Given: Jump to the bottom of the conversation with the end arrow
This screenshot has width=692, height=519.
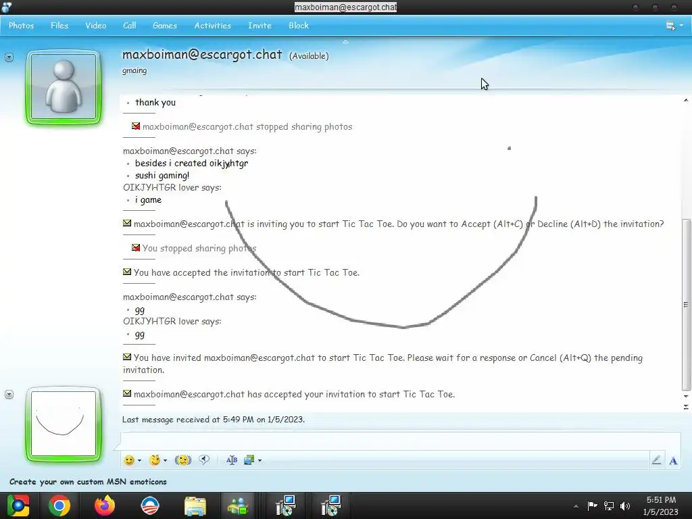Looking at the screenshot, I should pos(686,407).
